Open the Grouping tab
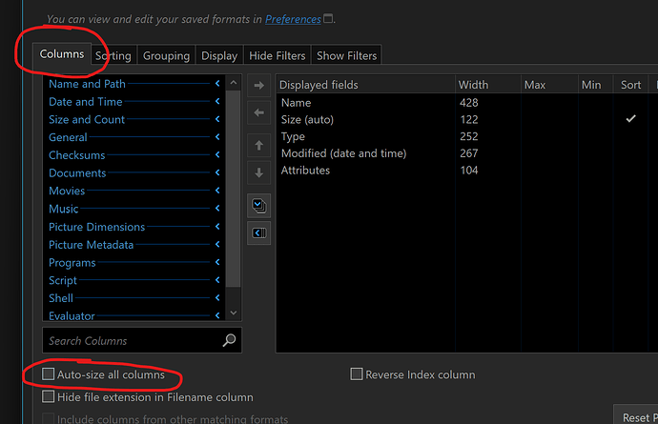The image size is (658, 424). tap(166, 55)
